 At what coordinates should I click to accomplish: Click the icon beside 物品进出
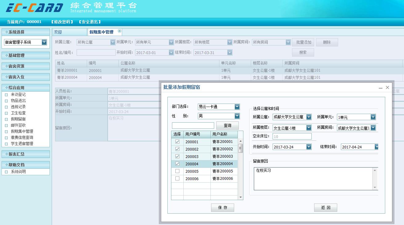click(6, 101)
